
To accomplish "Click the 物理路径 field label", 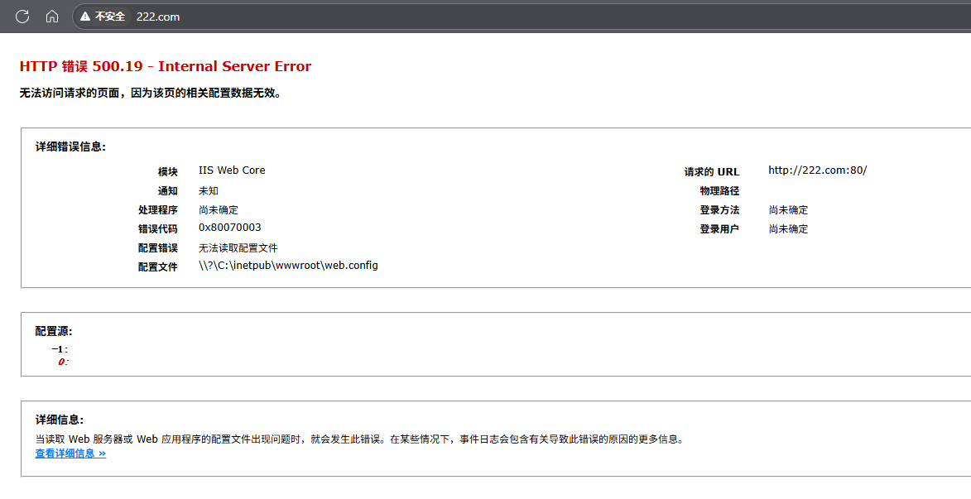I will click(x=719, y=191).
